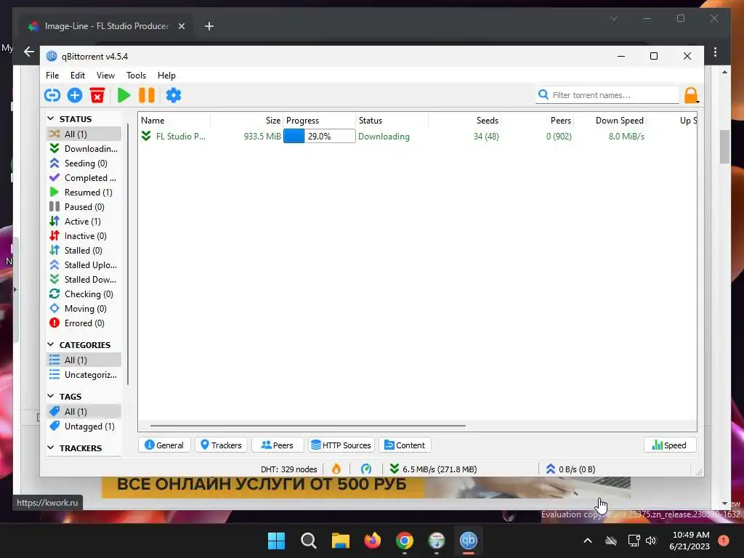744x558 pixels.
Task: Click the global download speed 6.5 MiB/s indicator
Action: pyautogui.click(x=433, y=469)
